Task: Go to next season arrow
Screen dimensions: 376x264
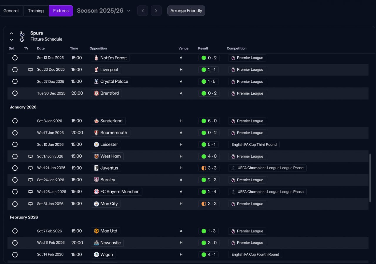Action: point(156,11)
